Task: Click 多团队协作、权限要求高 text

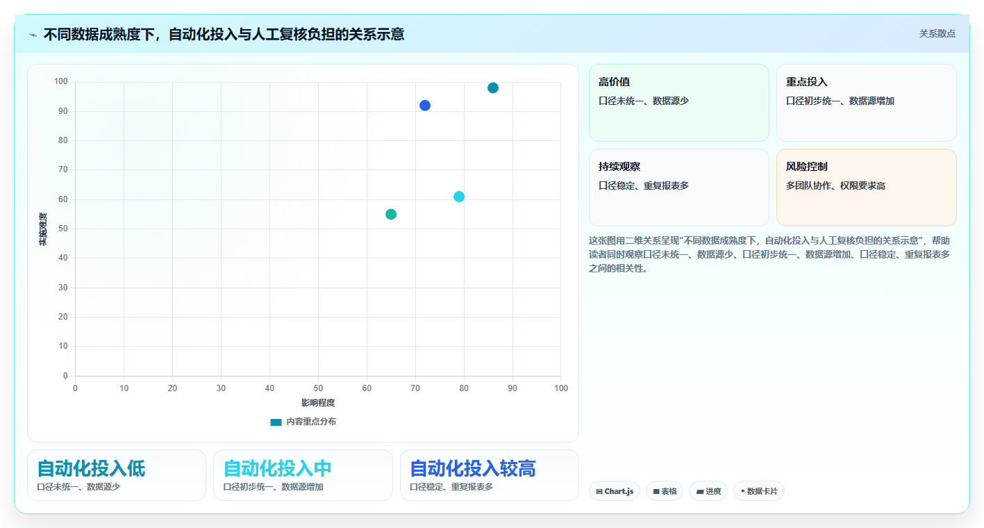Action: click(835, 185)
